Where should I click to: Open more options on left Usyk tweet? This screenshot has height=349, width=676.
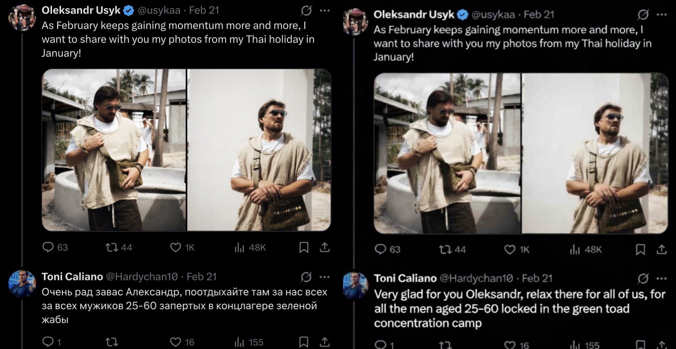[x=325, y=11]
